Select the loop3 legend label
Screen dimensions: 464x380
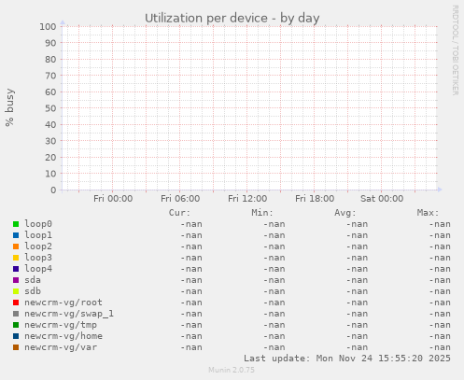pyautogui.click(x=38, y=258)
